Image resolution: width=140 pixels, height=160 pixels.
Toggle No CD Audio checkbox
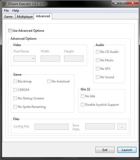[x=97, y=52]
